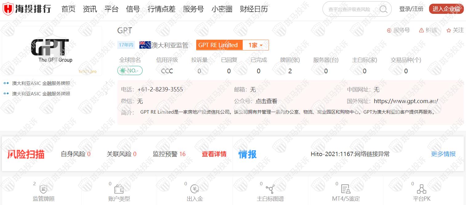The image size is (466, 205).
Task: Open the 主白标图谱 graph icon
Action: 270,189
